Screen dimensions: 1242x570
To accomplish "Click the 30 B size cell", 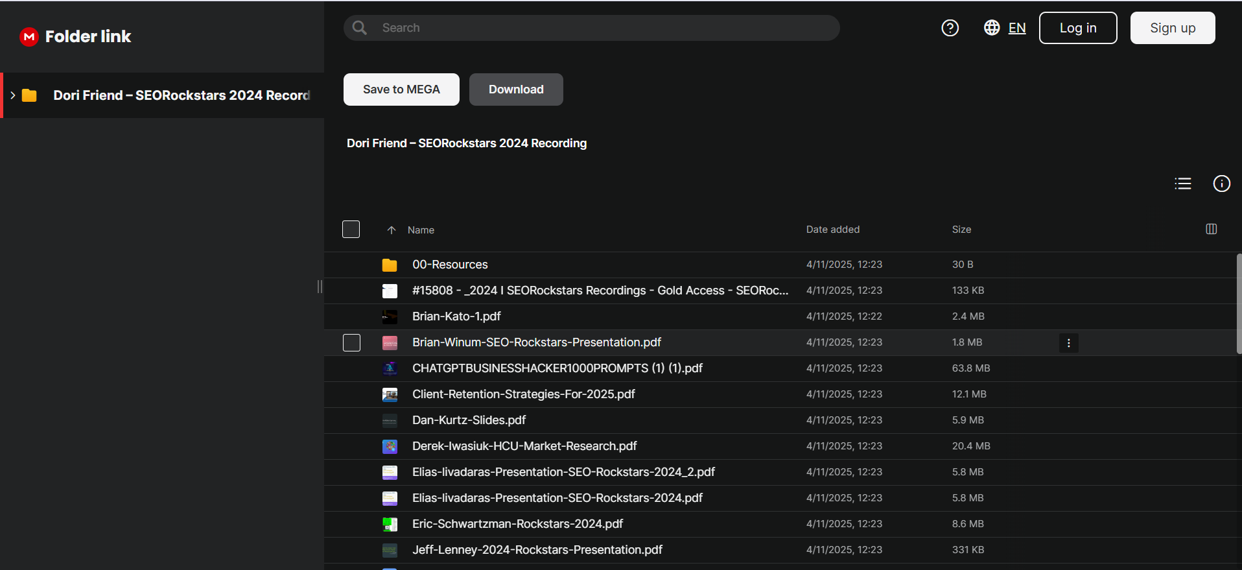I will [963, 265].
